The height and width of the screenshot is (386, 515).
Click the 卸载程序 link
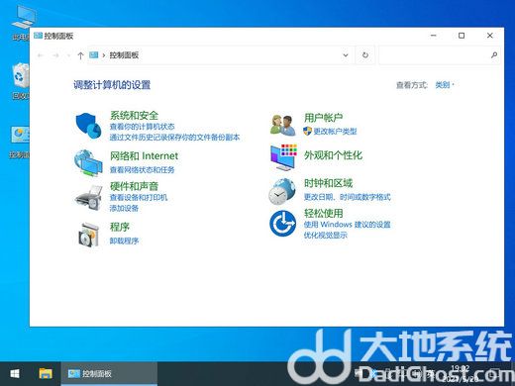click(x=124, y=241)
